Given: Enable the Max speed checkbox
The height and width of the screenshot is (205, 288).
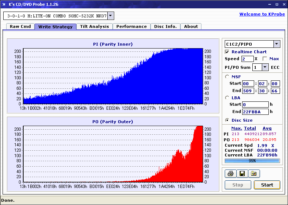Looking at the screenshot, I should point(265,59).
